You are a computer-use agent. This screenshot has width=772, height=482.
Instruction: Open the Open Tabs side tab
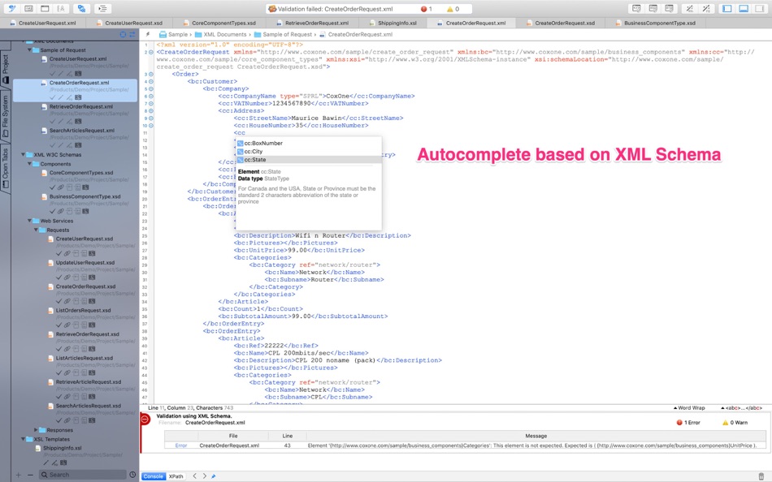pyautogui.click(x=6, y=169)
